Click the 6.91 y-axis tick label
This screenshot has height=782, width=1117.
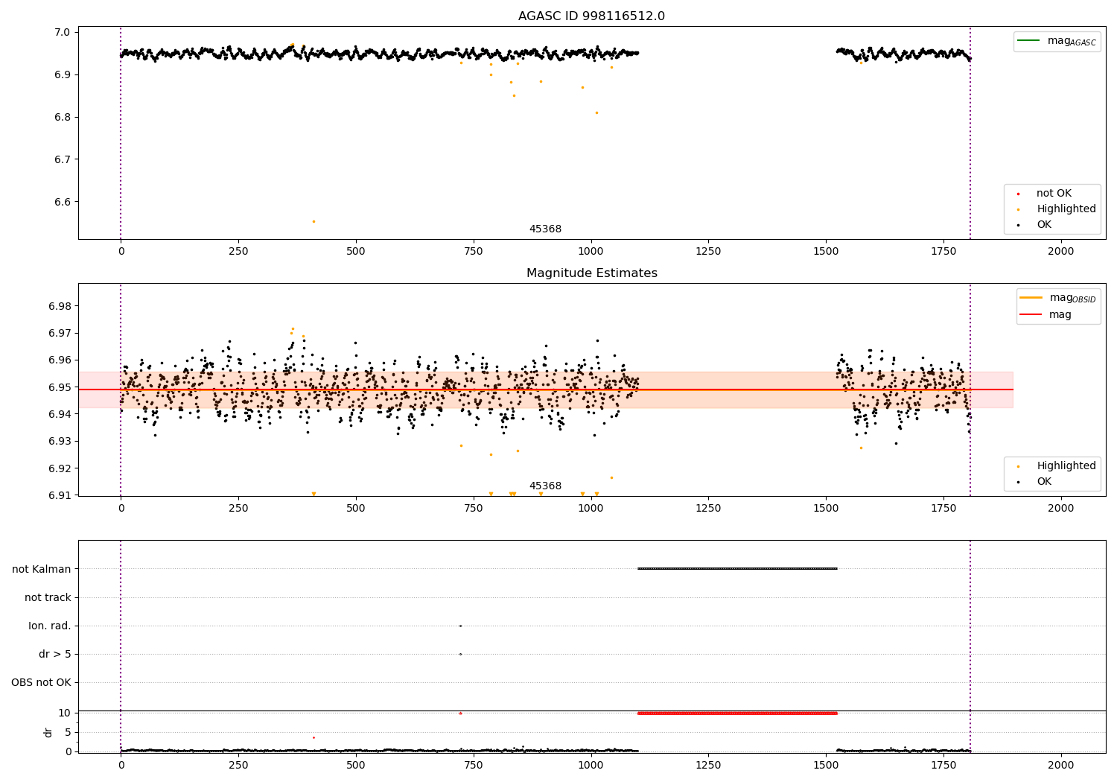(60, 495)
